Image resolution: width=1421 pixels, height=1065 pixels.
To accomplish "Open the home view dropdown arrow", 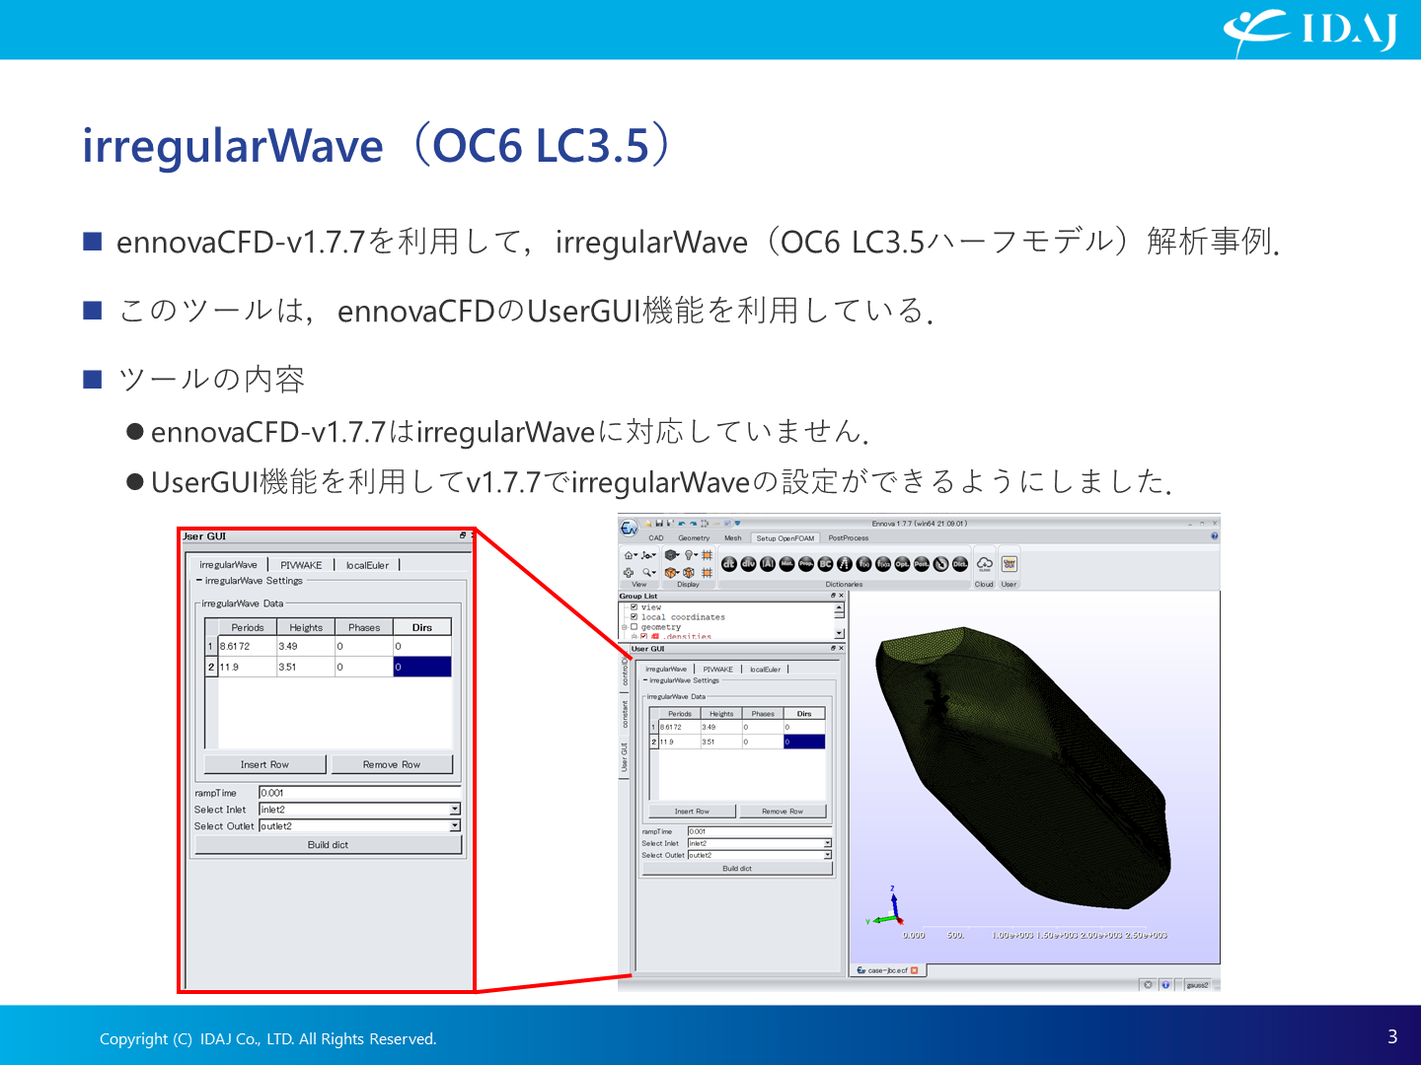I will tap(635, 555).
